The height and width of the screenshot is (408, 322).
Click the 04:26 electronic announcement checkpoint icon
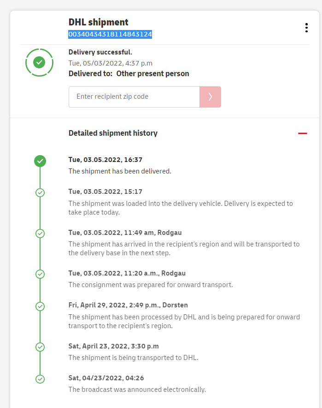pyautogui.click(x=40, y=379)
